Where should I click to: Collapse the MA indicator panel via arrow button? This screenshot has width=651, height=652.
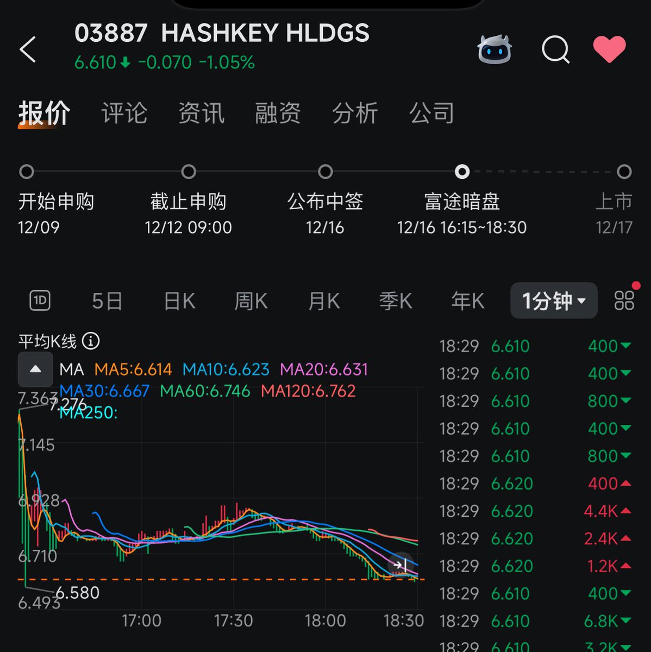35,369
